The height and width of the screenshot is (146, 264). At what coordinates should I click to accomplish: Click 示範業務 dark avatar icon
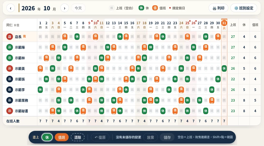pos(10,100)
